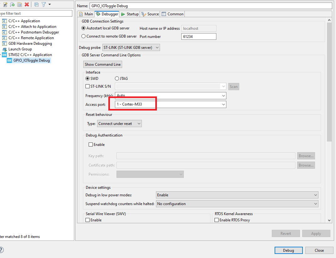Collapse all configuration tree categories

(36, 4)
